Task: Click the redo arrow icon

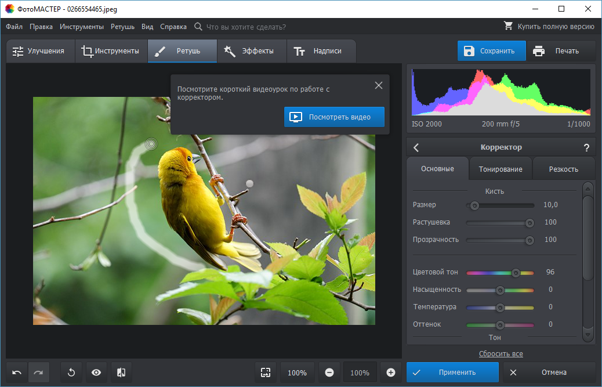Action: pyautogui.click(x=38, y=372)
